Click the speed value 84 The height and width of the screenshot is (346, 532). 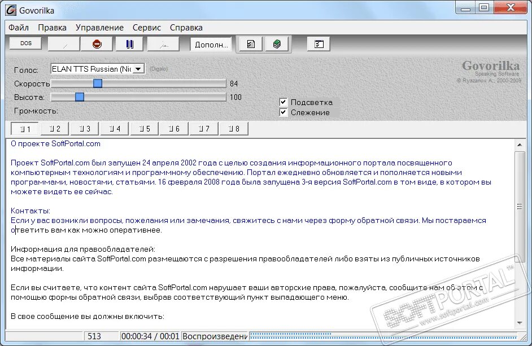coord(234,84)
